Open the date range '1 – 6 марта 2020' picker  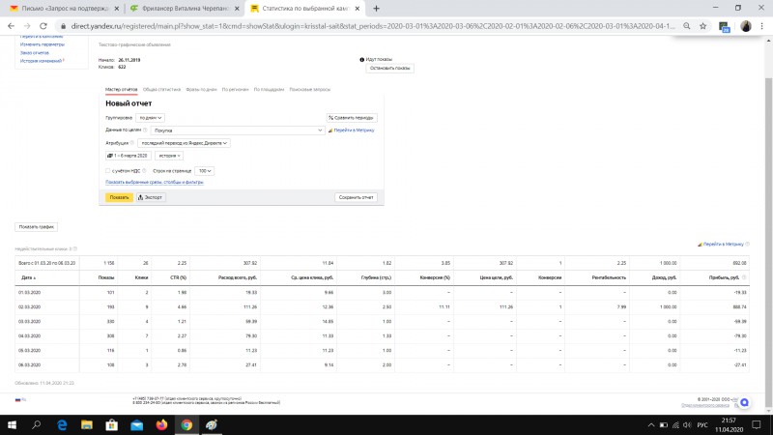tap(129, 156)
